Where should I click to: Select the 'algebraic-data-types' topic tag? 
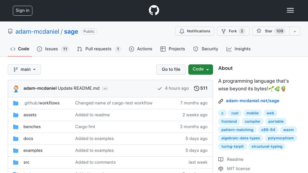[241, 138]
